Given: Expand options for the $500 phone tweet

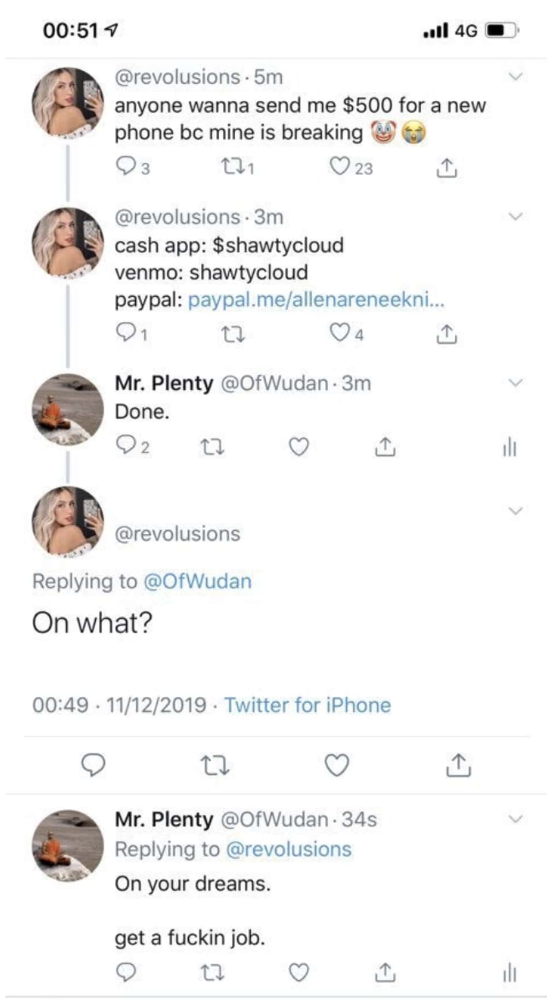Looking at the screenshot, I should [516, 77].
